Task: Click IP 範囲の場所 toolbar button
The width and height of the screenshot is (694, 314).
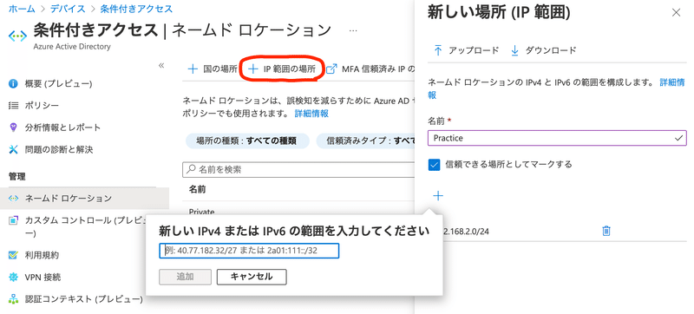Action: [x=281, y=69]
